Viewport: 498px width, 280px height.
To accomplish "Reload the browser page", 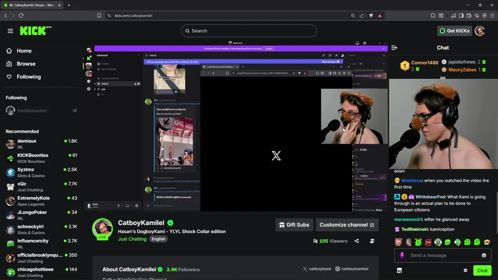I will (x=21, y=16).
